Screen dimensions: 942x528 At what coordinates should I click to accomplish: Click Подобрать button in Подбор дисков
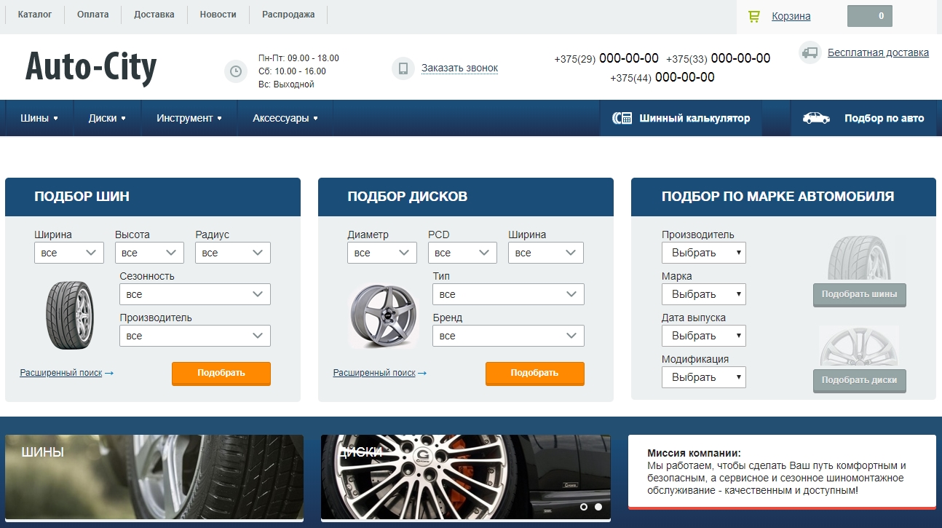tap(535, 373)
